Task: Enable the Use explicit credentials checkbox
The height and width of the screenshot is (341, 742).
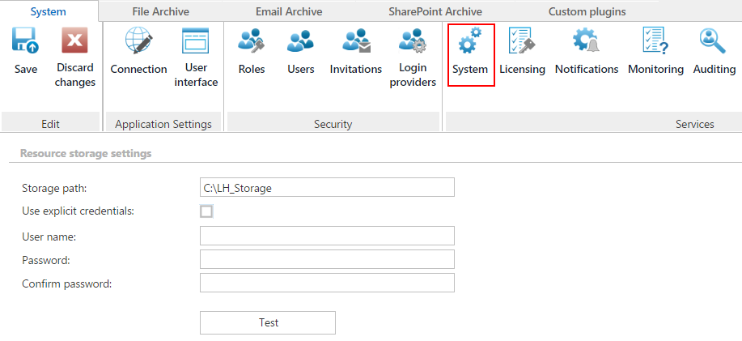Action: (206, 211)
